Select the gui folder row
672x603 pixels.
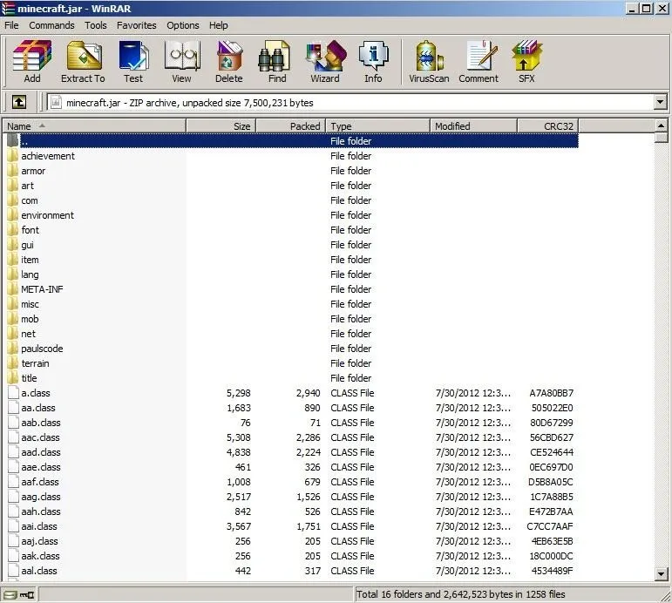pyautogui.click(x=291, y=245)
